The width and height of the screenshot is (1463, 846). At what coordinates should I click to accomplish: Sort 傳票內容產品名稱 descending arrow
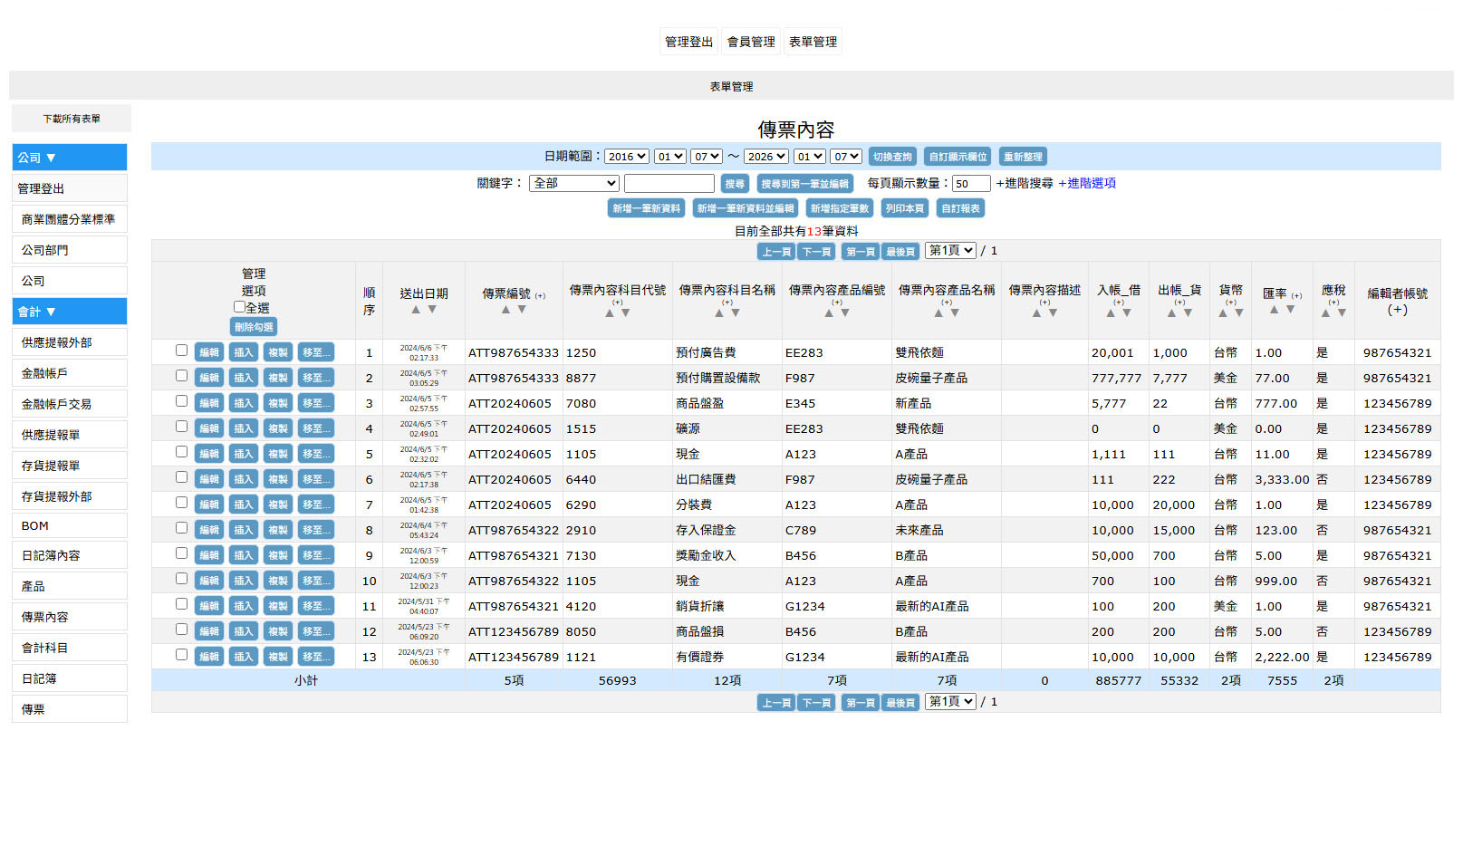coord(955,313)
